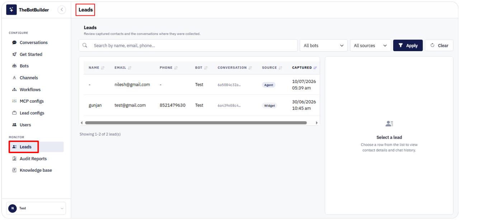Screen dimensions: 490x220
Task: Sort by the Source column arrows
Action: click(x=280, y=68)
